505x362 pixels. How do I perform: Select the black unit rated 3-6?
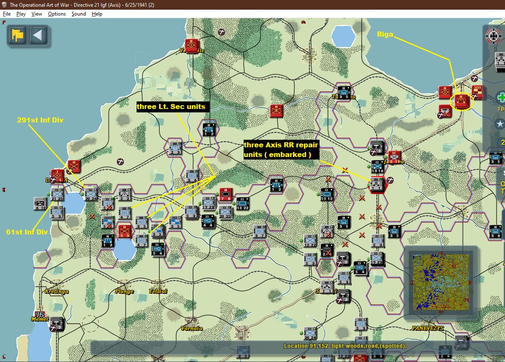[495, 232]
